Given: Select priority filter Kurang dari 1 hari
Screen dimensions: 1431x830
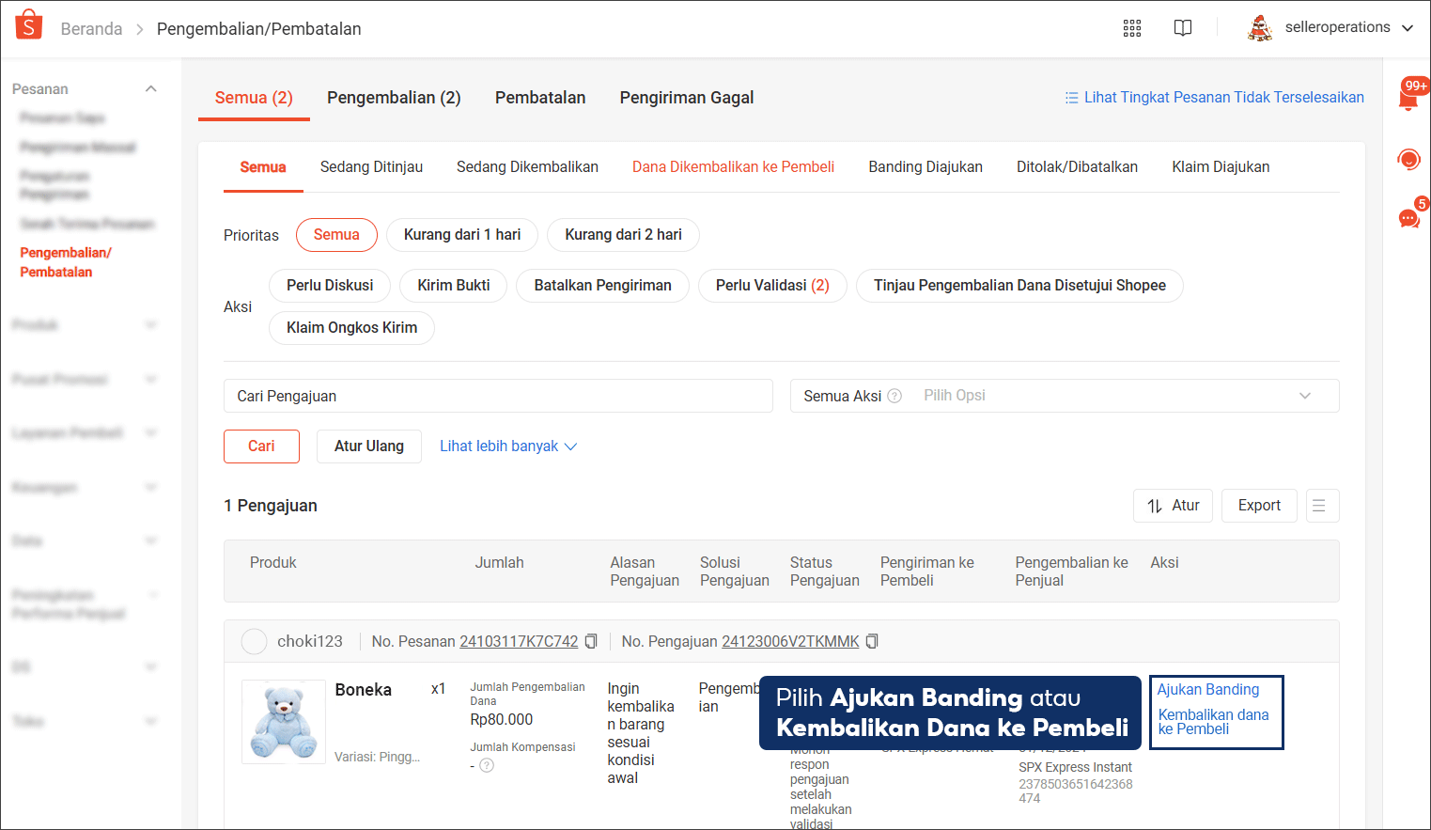Looking at the screenshot, I should [x=461, y=235].
